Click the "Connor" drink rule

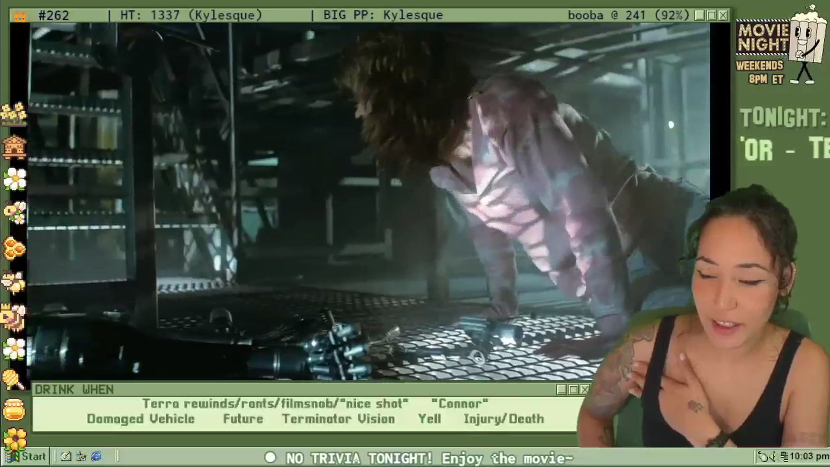460,403
